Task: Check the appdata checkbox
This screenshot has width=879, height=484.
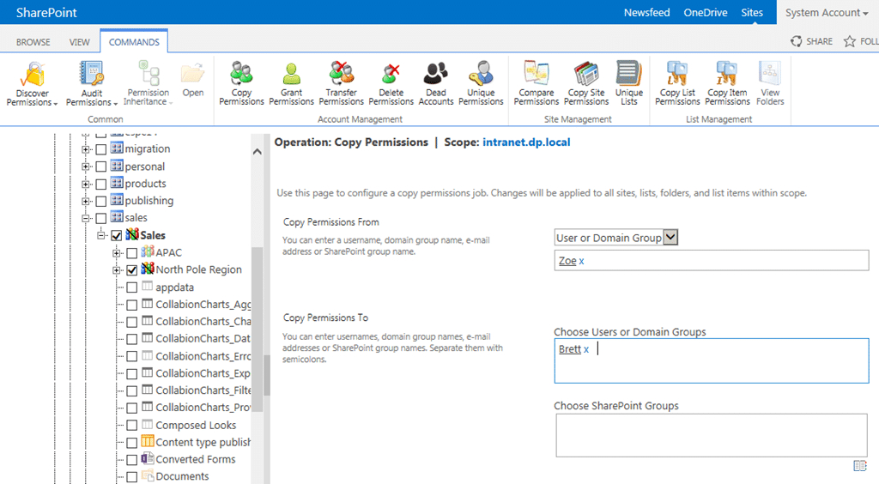Action: (x=131, y=288)
